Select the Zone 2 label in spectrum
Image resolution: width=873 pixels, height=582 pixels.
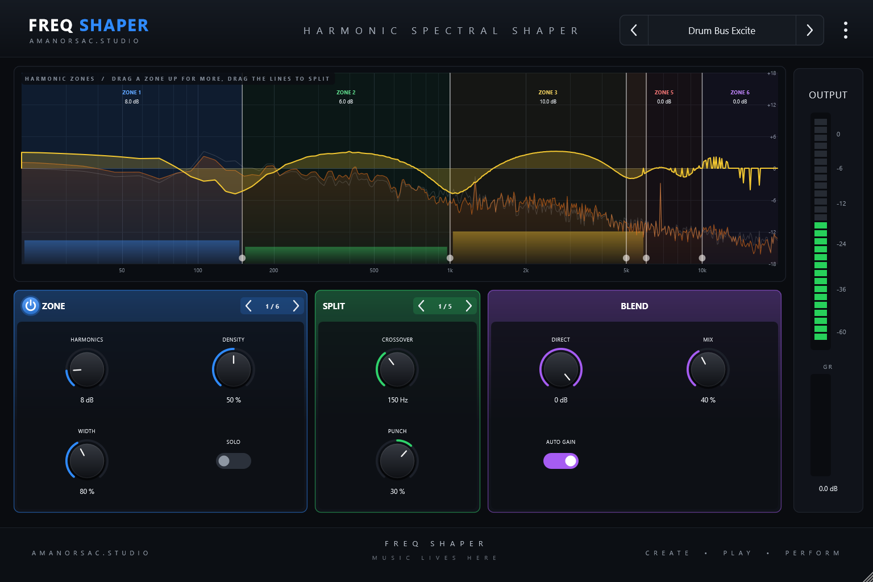click(346, 92)
